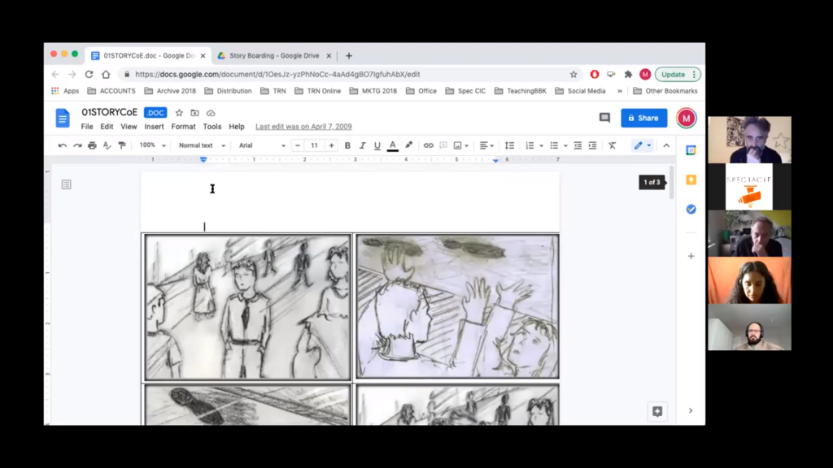Print the document using printer icon
The image size is (833, 468).
pyautogui.click(x=93, y=145)
